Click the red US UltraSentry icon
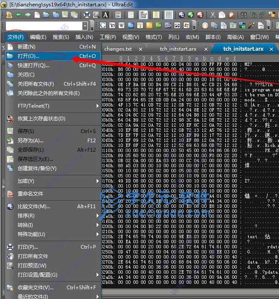The width and height of the screenshot is (279, 299). [200, 15]
